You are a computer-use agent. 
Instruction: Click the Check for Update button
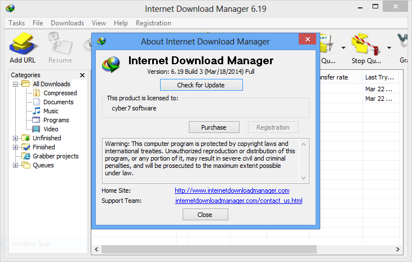(201, 85)
